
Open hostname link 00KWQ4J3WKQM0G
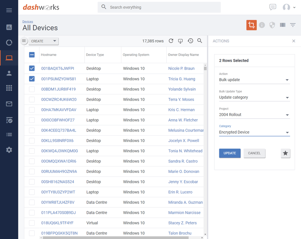(x=59, y=151)
